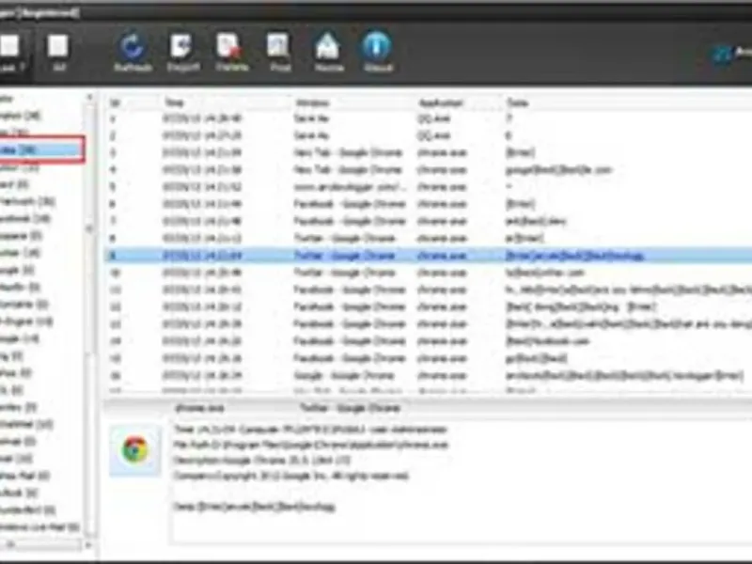This screenshot has height=564, width=752.
Task: Select log row with Id 1 (Save As)
Action: [429, 118]
